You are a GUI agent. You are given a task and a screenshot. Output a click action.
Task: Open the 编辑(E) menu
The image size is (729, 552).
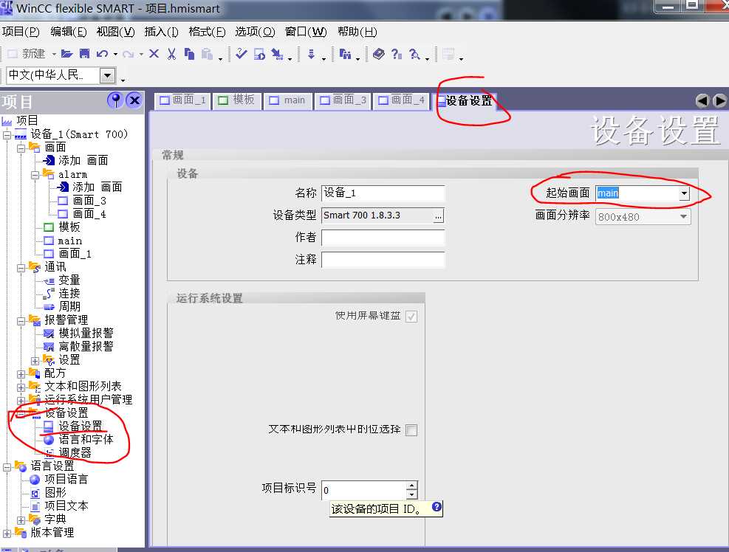(69, 32)
